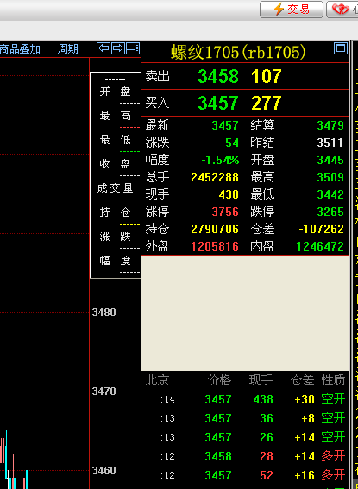Click the 3480 price axis label
Viewport: 358px width, 489px height.
(104, 313)
